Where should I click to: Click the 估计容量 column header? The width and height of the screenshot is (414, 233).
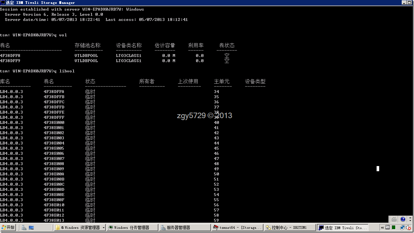coord(165,45)
